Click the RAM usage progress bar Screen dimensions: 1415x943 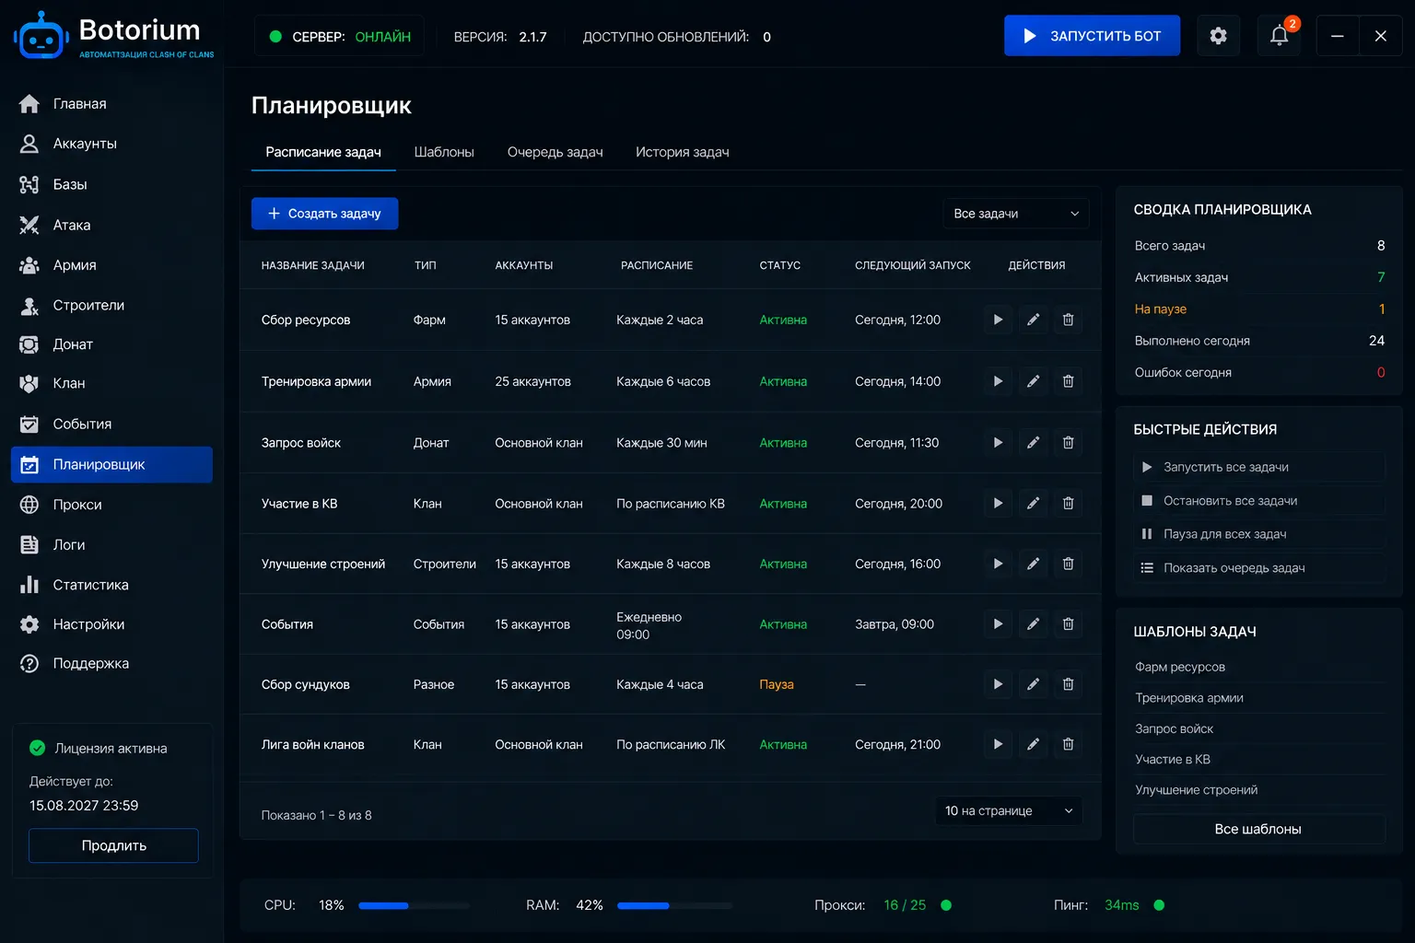point(674,905)
